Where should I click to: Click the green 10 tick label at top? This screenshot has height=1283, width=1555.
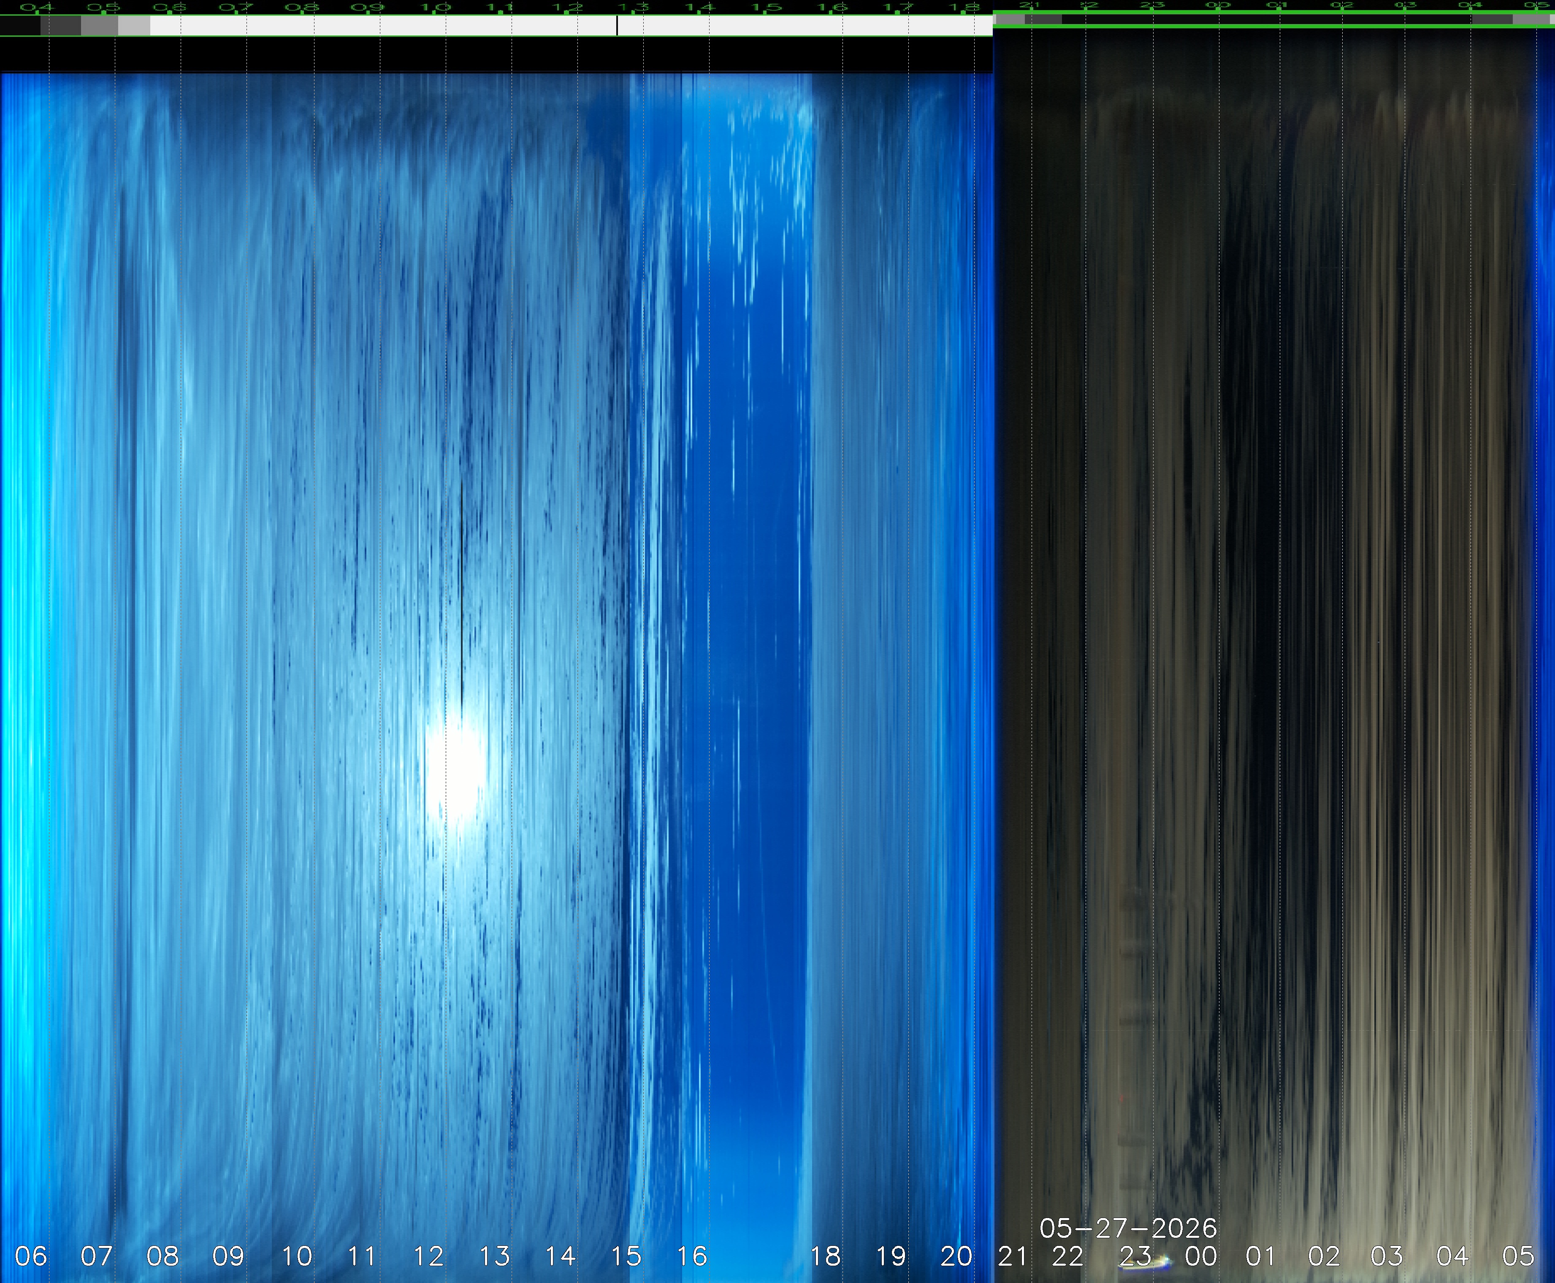(x=435, y=8)
